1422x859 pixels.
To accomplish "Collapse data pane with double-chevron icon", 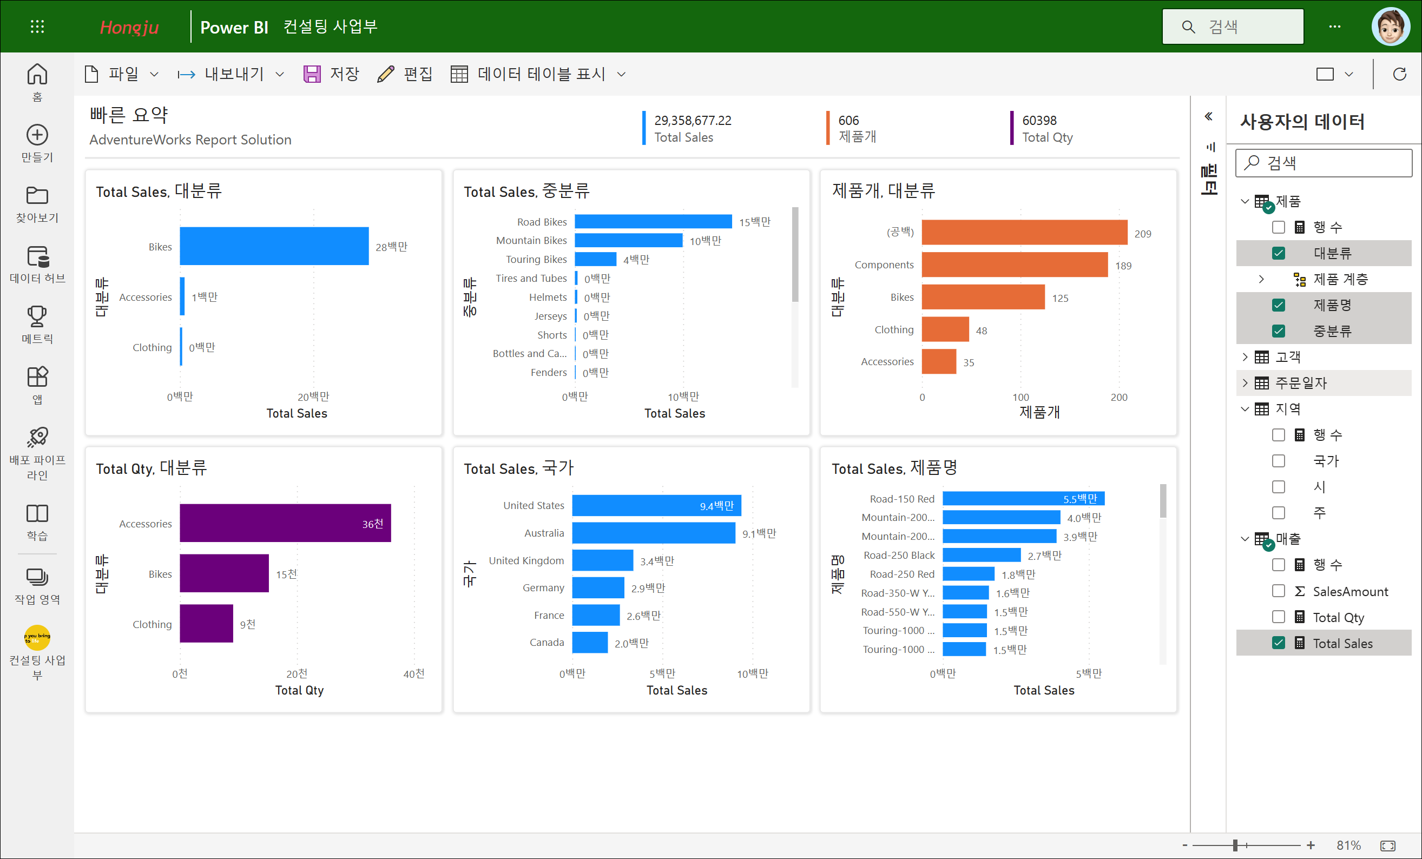I will tap(1208, 116).
